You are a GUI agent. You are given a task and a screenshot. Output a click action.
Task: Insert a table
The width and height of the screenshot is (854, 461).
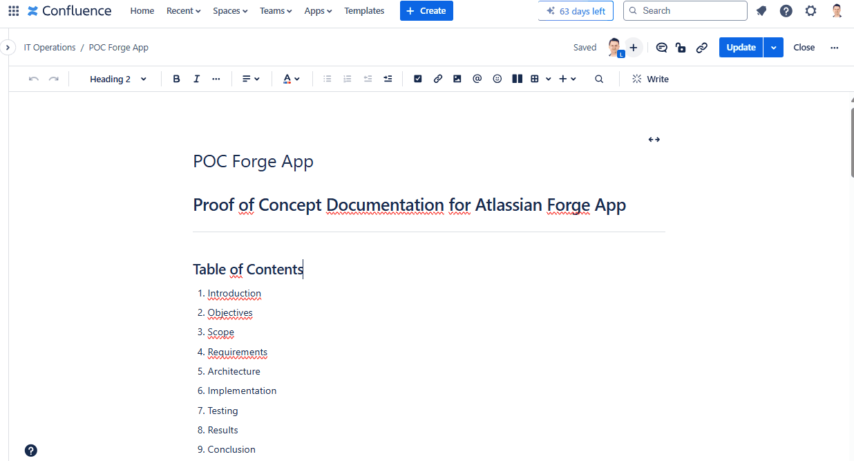coord(535,79)
